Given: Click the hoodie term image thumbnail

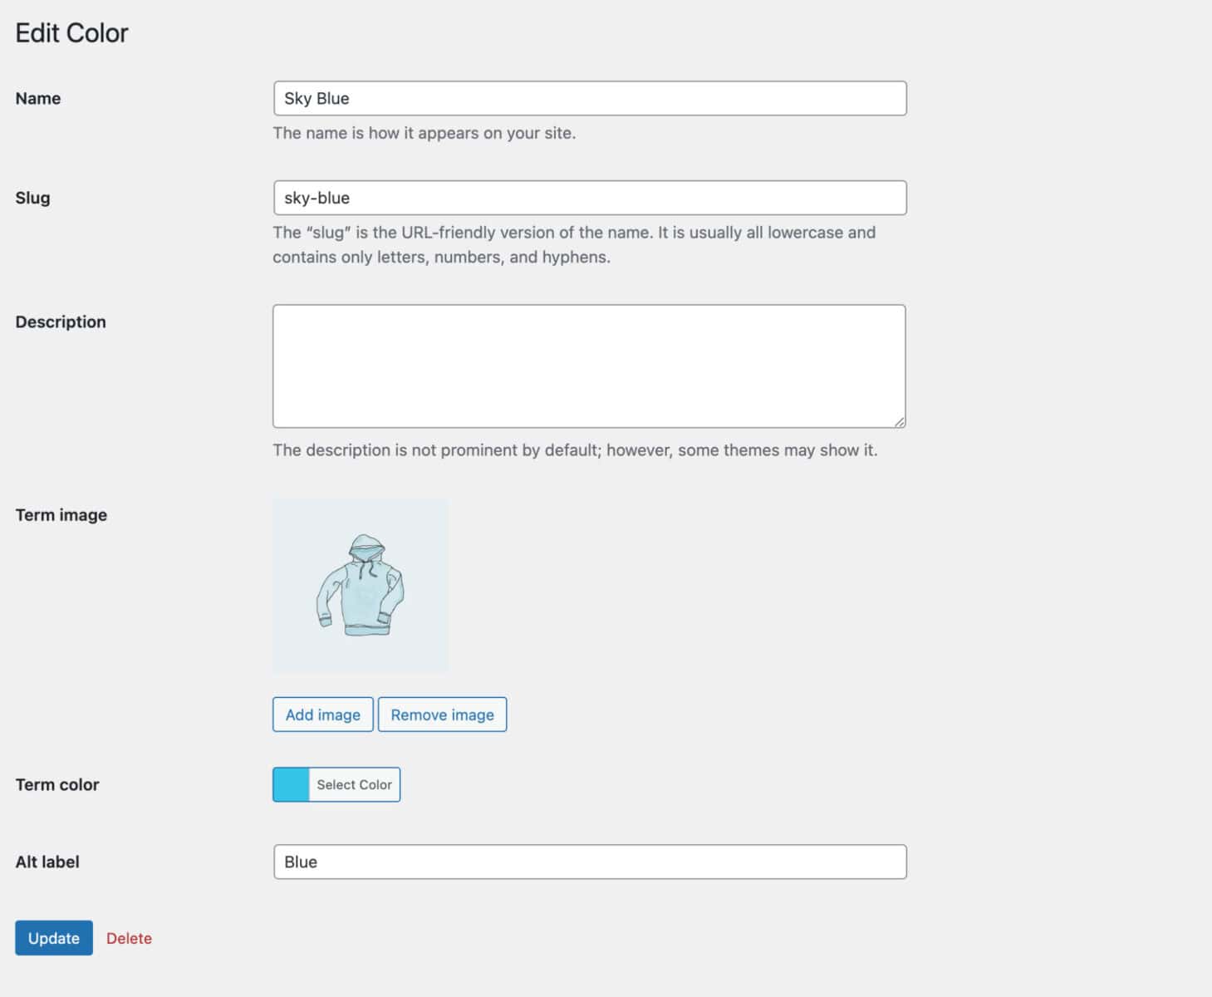Looking at the screenshot, I should click(361, 584).
